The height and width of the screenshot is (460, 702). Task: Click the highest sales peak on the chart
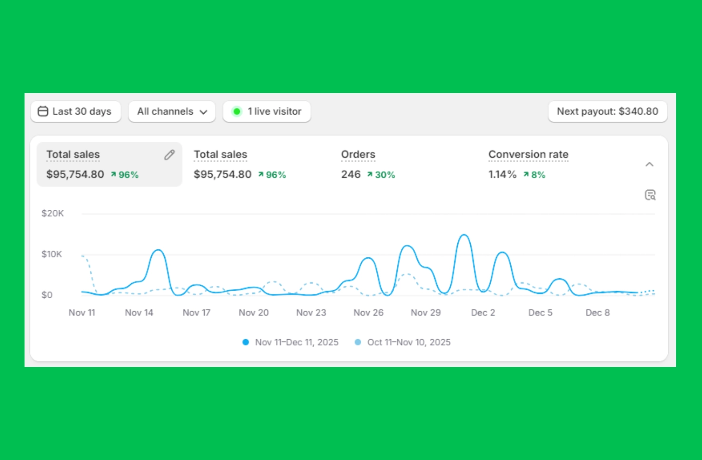tap(464, 235)
